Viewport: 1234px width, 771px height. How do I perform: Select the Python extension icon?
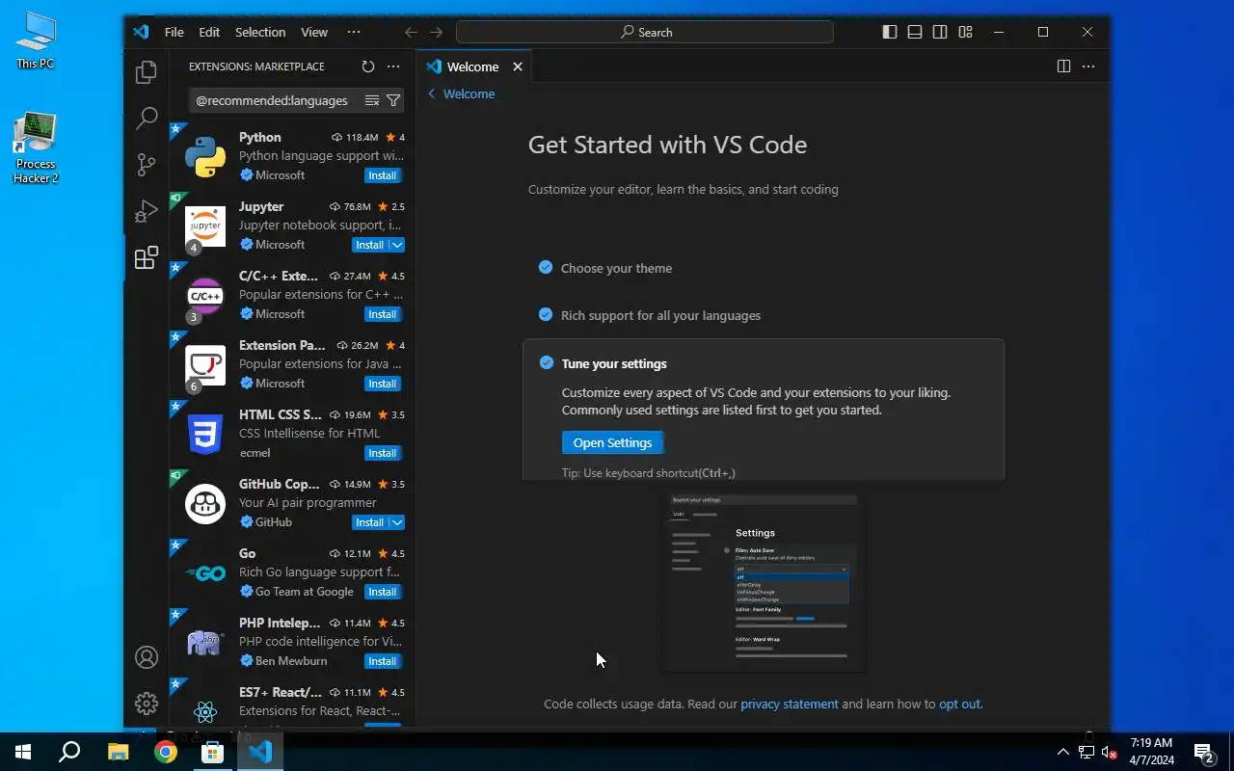(x=205, y=156)
